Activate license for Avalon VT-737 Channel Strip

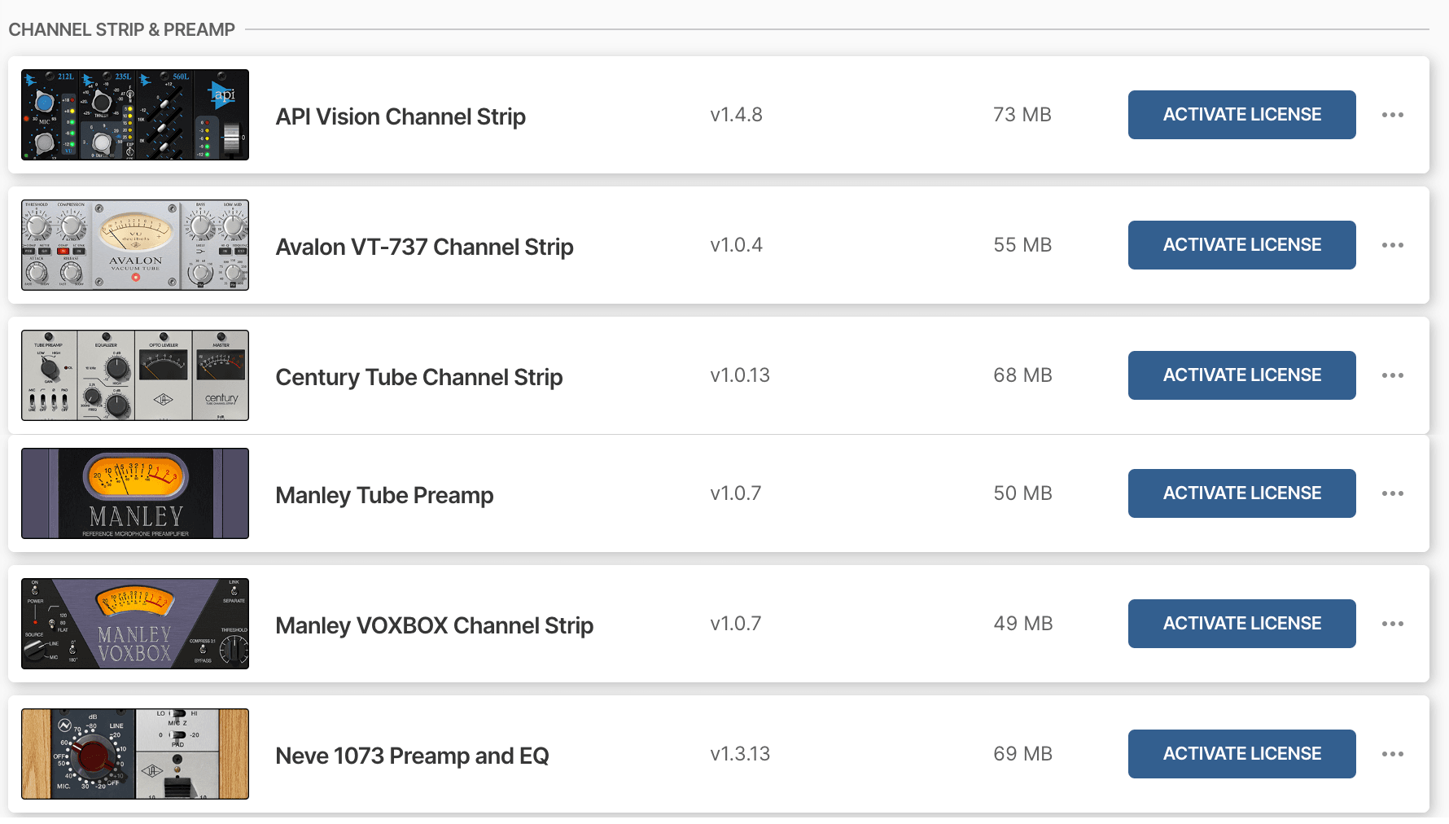click(1241, 245)
